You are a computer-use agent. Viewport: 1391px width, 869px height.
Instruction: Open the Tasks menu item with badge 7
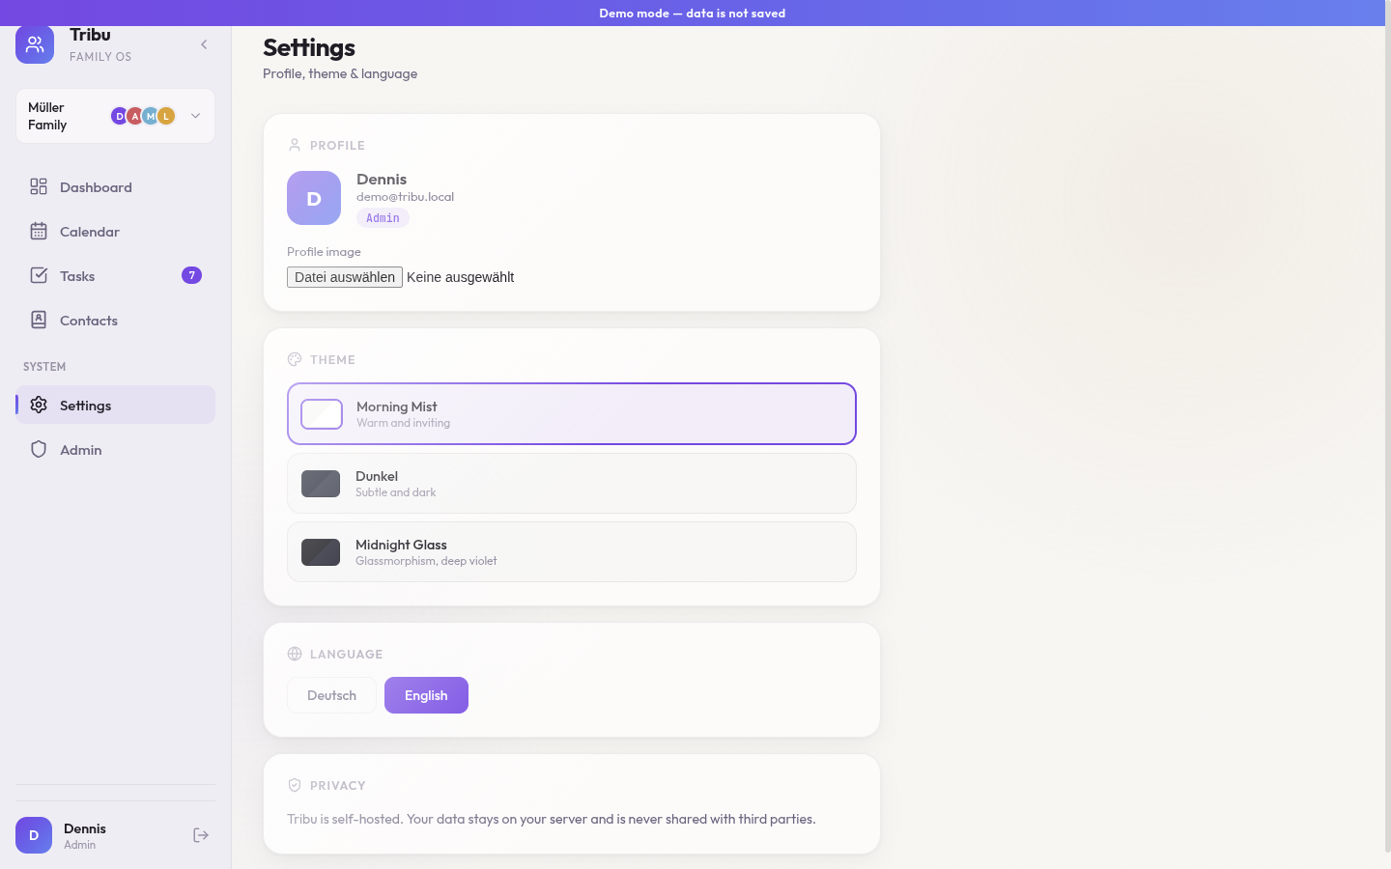(x=115, y=275)
